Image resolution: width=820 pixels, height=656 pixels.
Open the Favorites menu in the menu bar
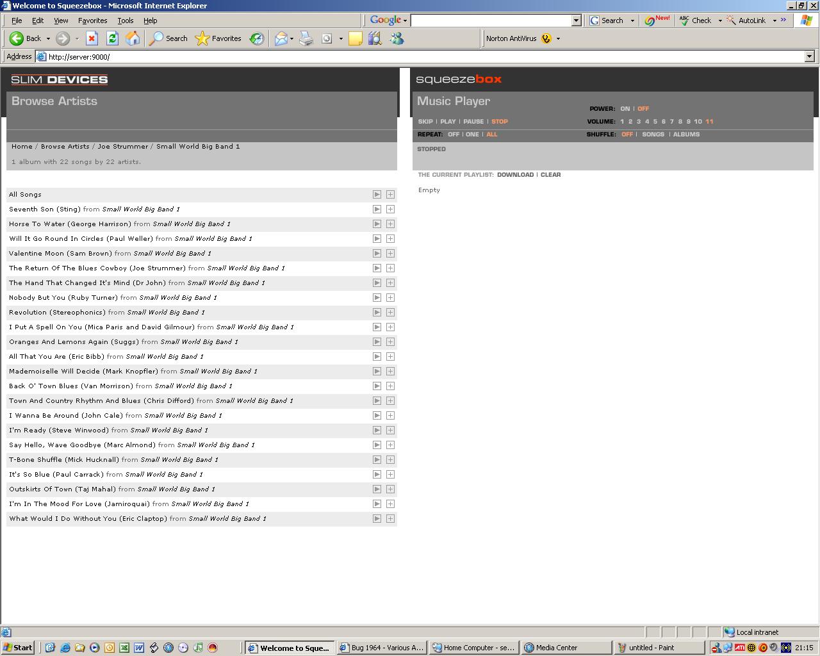click(x=92, y=20)
